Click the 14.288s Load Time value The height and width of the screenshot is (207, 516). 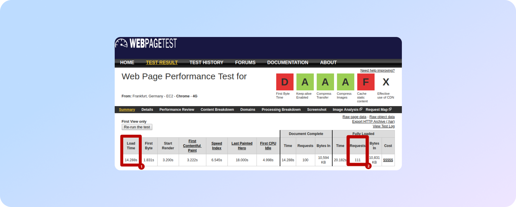coord(131,160)
